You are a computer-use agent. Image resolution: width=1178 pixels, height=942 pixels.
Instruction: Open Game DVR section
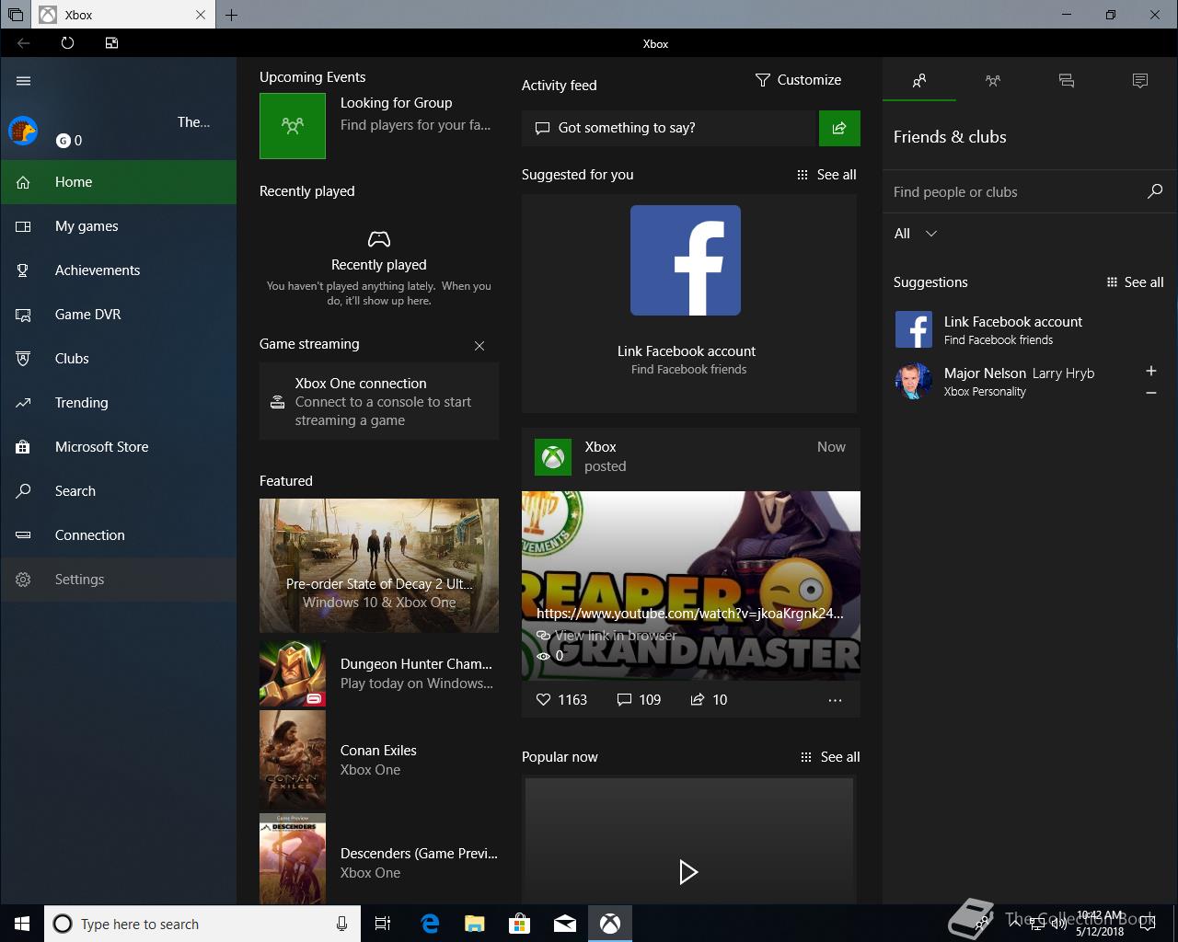pos(118,315)
